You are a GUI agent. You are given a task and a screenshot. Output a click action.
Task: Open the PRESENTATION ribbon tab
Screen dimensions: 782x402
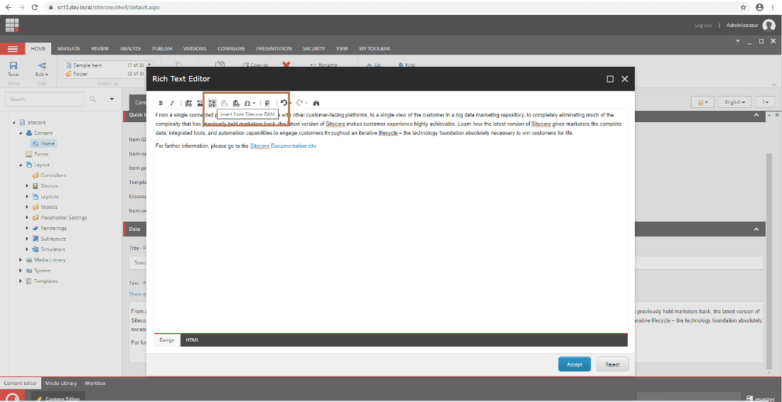[x=274, y=49]
